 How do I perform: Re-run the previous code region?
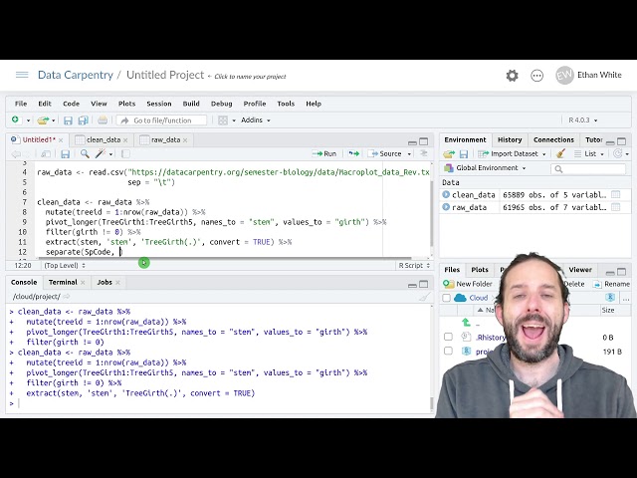pos(353,153)
